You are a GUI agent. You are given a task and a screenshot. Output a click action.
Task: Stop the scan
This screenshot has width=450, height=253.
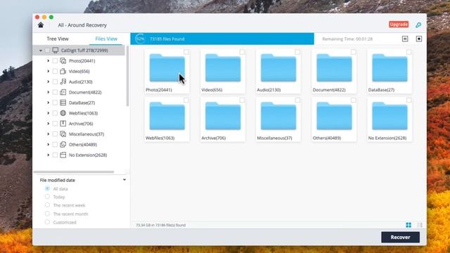(x=419, y=39)
